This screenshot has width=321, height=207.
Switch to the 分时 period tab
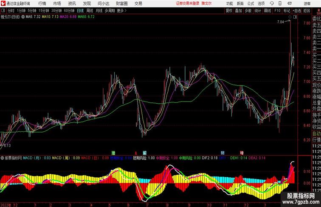tap(11, 11)
